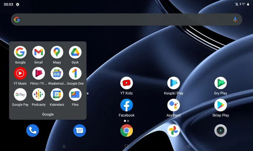Open Google Pay app

[x=20, y=94]
